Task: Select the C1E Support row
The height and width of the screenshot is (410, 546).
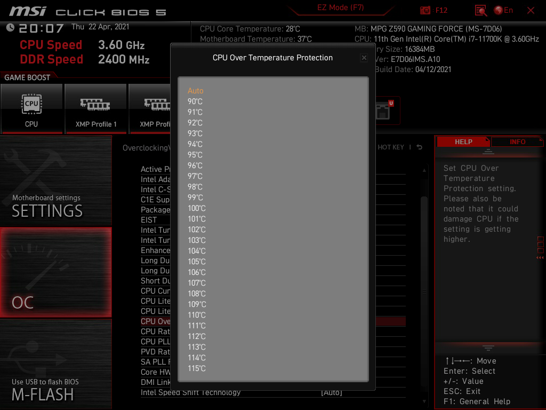Action: pyautogui.click(x=155, y=200)
